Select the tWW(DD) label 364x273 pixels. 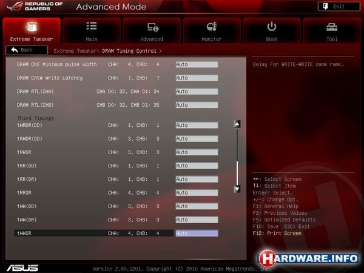[27, 206]
